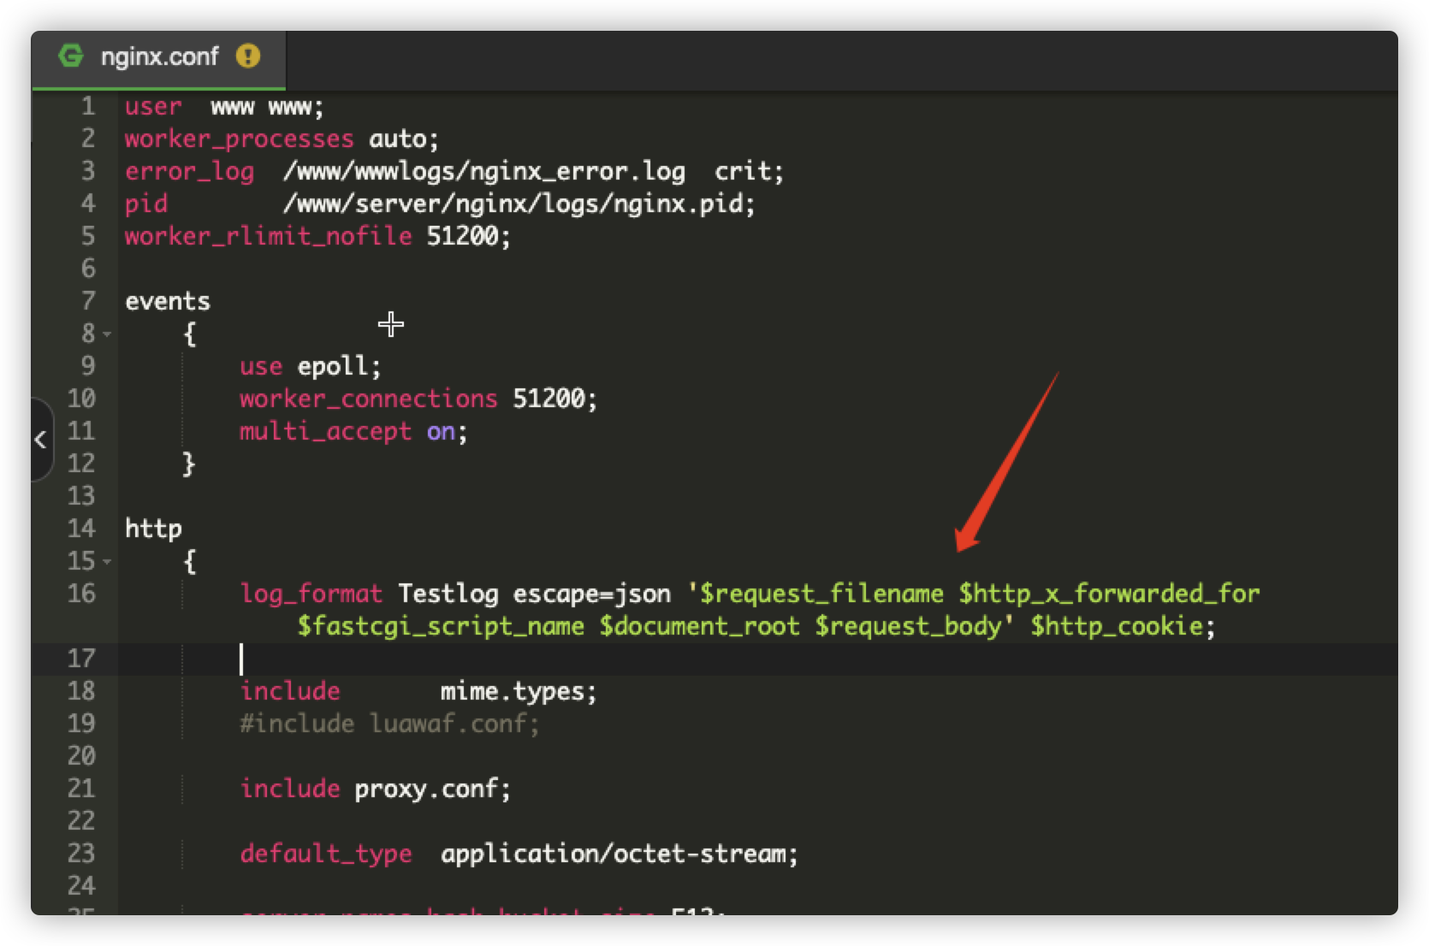Click the '$document_root' variable

699,626
